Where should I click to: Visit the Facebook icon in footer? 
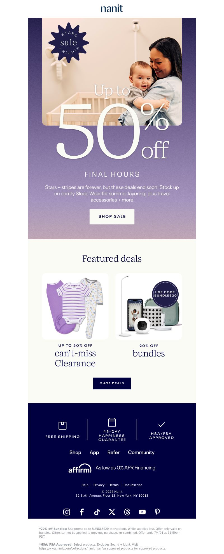(82, 512)
